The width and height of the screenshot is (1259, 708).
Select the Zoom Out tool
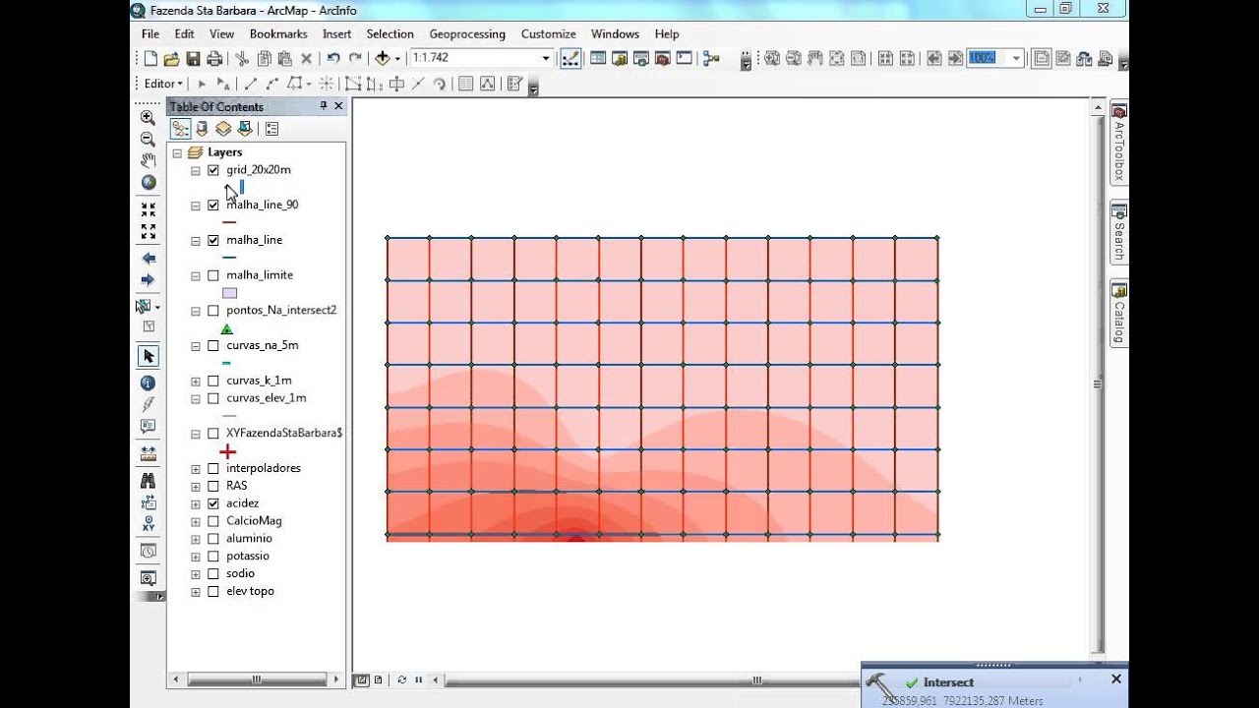[x=148, y=140]
